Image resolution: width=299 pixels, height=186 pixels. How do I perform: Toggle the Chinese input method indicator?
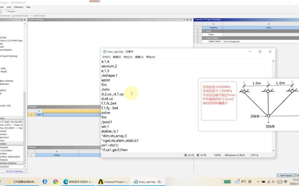click(286, 182)
